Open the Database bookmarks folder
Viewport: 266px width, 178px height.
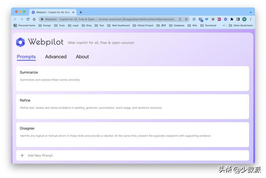point(177,25)
